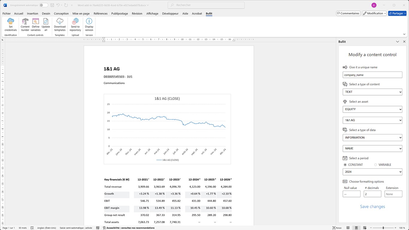
Task: Toggle Enregistrement automatique switch
Action: (x=44, y=5)
